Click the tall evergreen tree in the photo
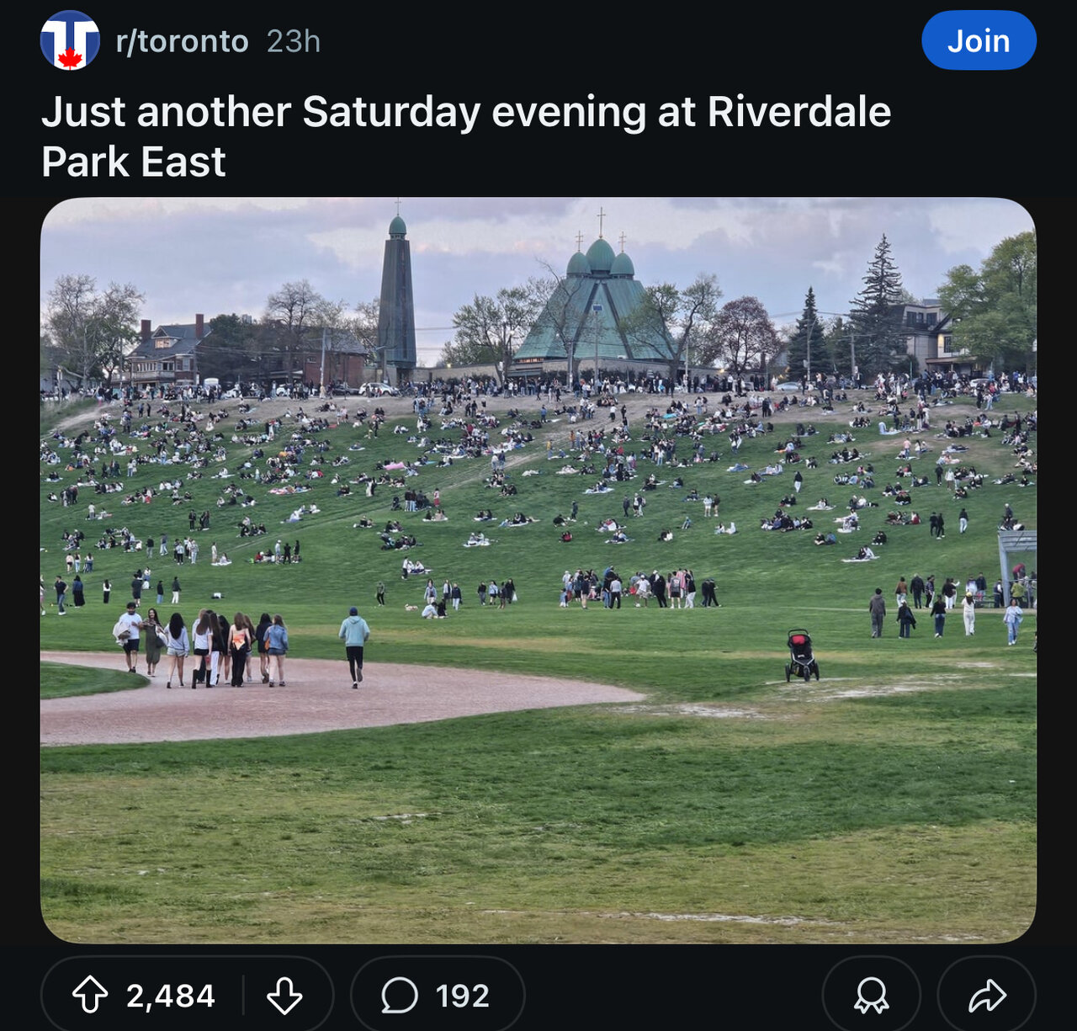 (x=878, y=307)
